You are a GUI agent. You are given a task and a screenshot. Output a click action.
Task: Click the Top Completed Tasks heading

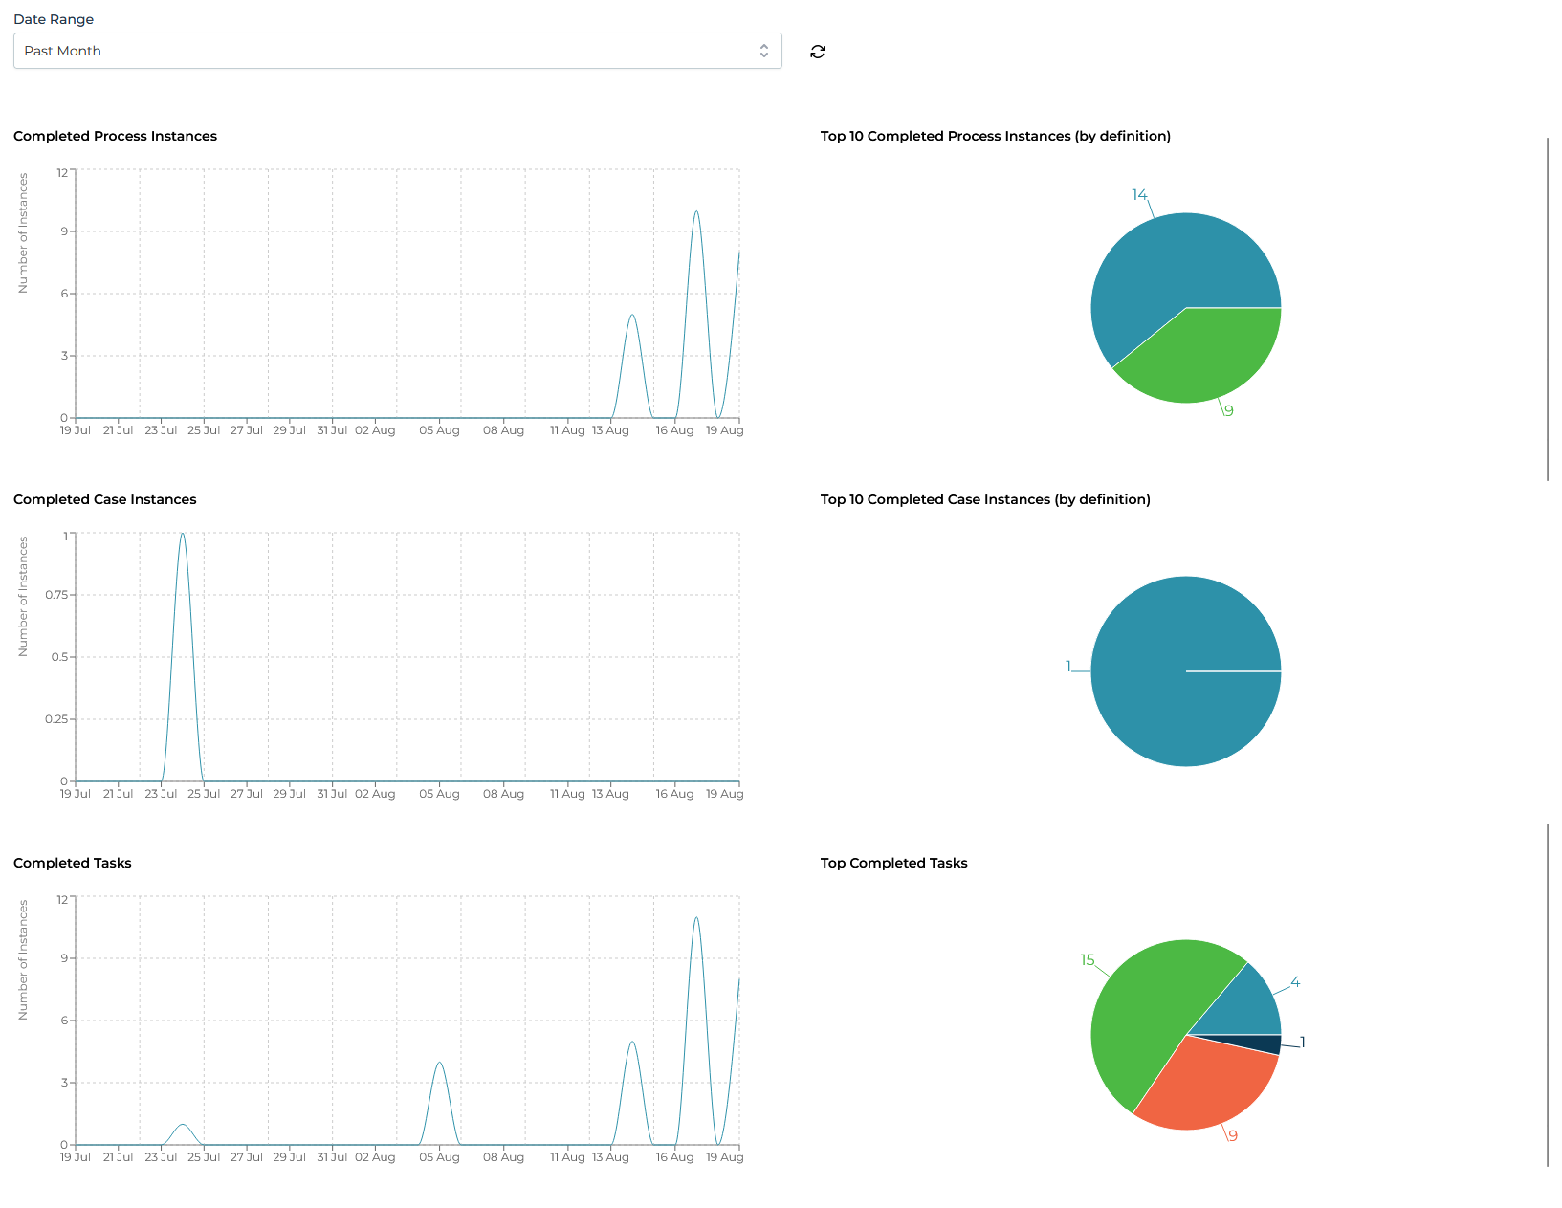coord(893,863)
